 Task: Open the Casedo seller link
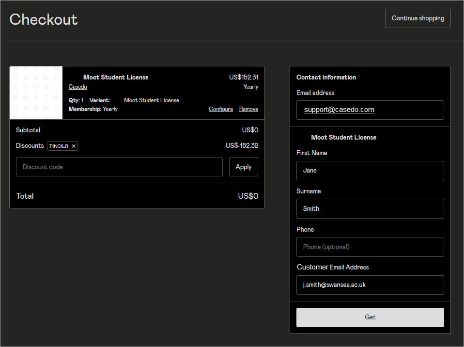[77, 87]
